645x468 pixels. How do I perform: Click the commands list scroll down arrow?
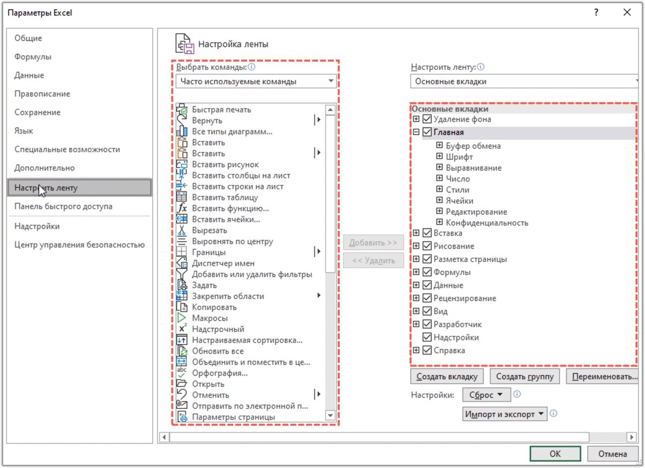[x=330, y=416]
